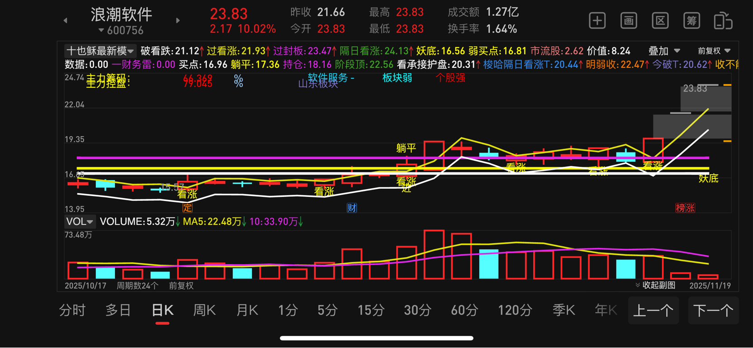The image size is (753, 348).
Task: Tap the 山东板块 region label
Action: [x=318, y=84]
